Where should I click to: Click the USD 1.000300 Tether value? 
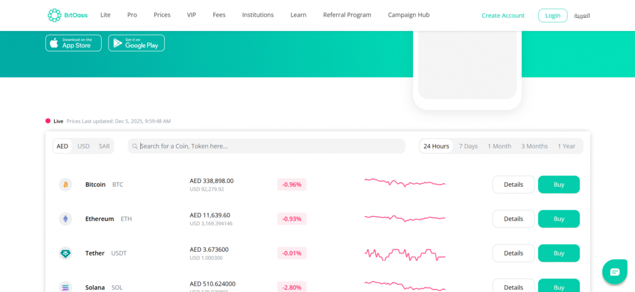coord(206,258)
